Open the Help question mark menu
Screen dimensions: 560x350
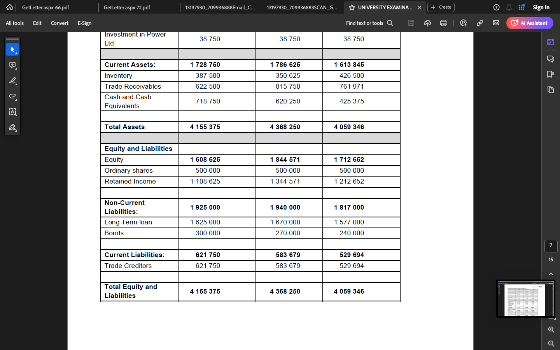click(496, 7)
